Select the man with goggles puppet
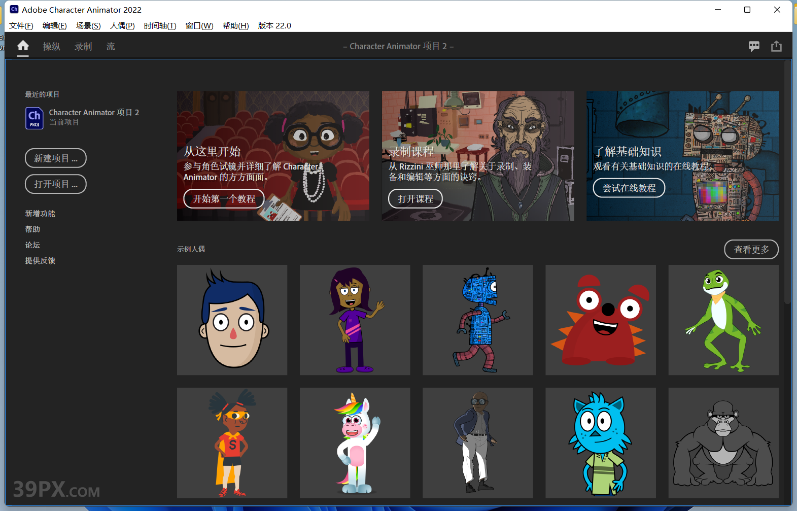The image size is (797, 511). pos(478,443)
